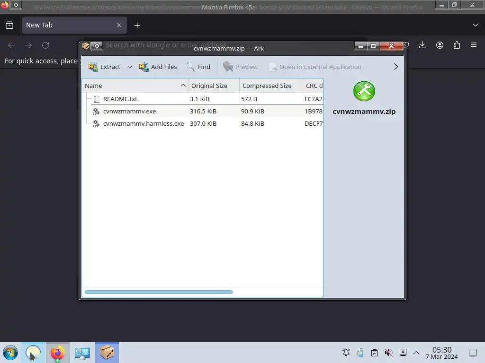This screenshot has width=485, height=363.
Task: Open the clipboard tray icon
Action: [375, 352]
